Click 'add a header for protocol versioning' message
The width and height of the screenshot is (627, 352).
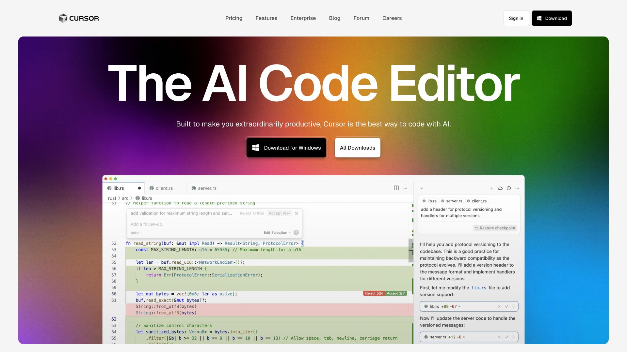tap(461, 213)
